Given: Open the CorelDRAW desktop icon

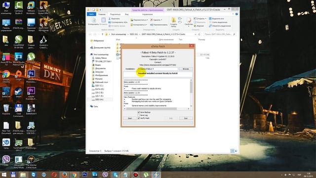Looking at the screenshot, I should 19,42.
